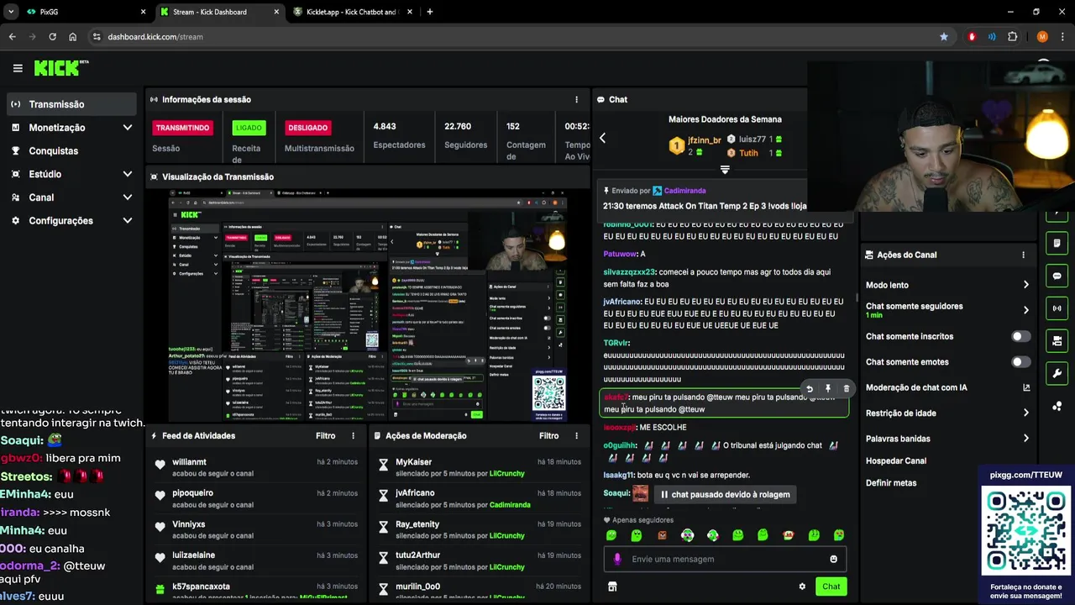Click Filtro in Feed de Atividades
Viewport: 1075px width, 605px height.
[x=325, y=435]
